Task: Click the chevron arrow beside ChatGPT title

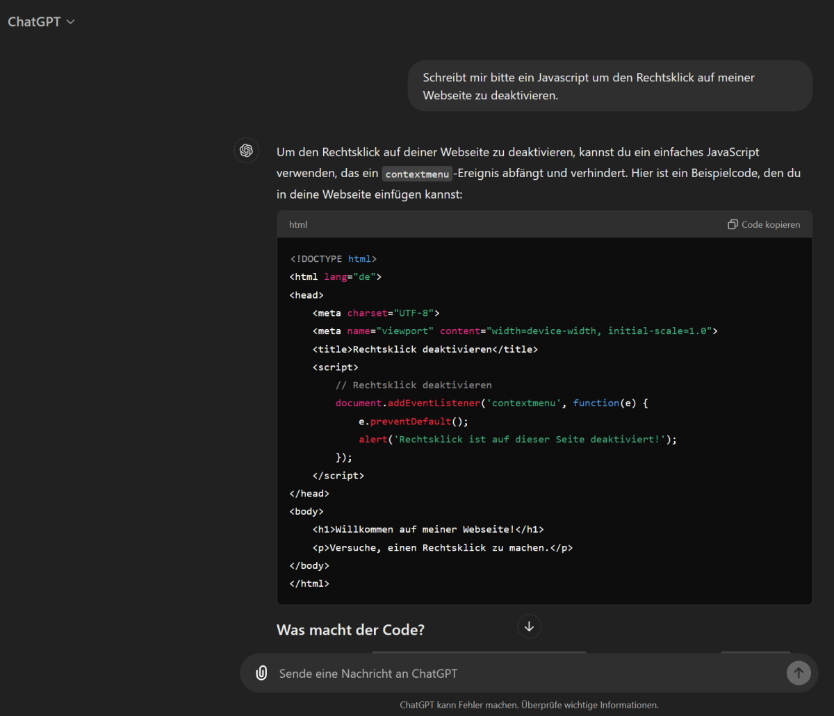Action: [x=70, y=22]
